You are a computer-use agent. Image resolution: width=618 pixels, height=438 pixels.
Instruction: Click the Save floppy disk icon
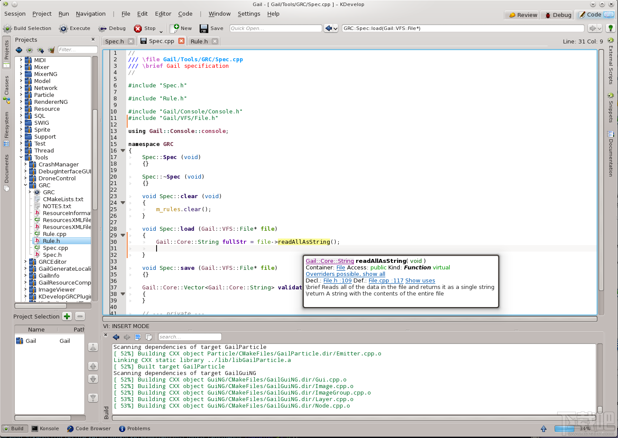[204, 29]
